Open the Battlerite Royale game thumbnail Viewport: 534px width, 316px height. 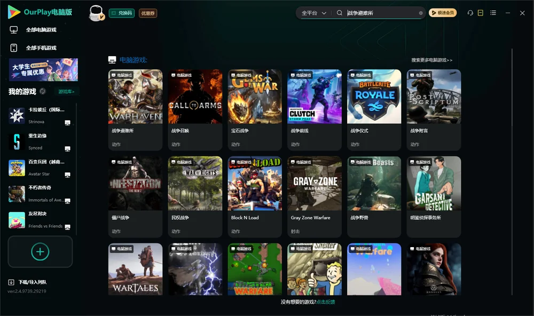pyautogui.click(x=374, y=97)
